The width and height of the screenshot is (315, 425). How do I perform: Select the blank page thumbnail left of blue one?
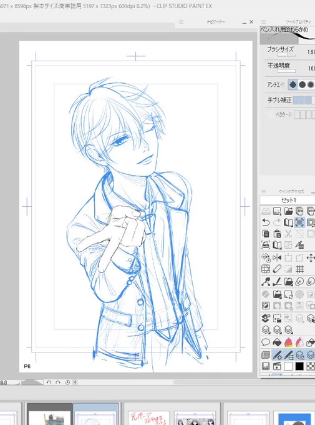[248, 418]
